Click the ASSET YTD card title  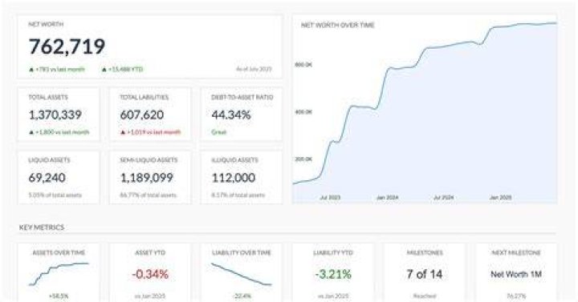click(x=150, y=252)
